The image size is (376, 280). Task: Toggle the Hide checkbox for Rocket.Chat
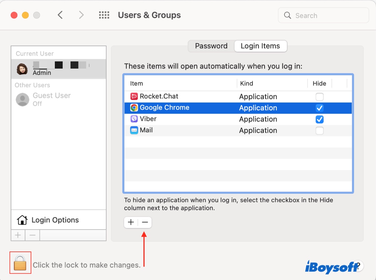[320, 96]
